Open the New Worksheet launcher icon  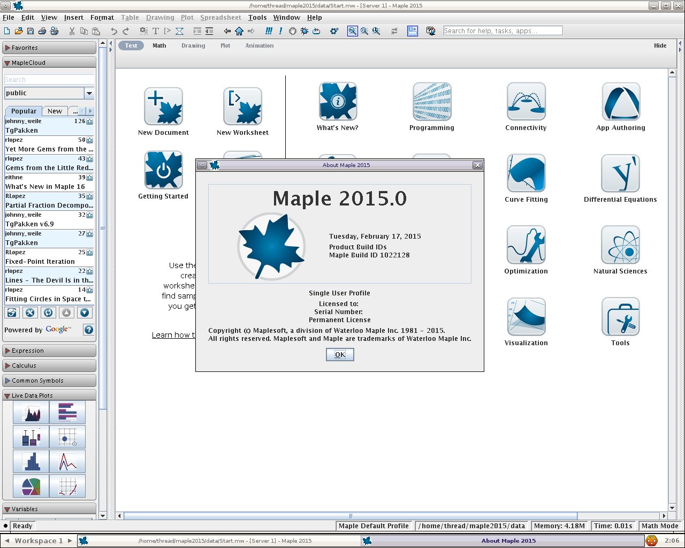point(242,106)
